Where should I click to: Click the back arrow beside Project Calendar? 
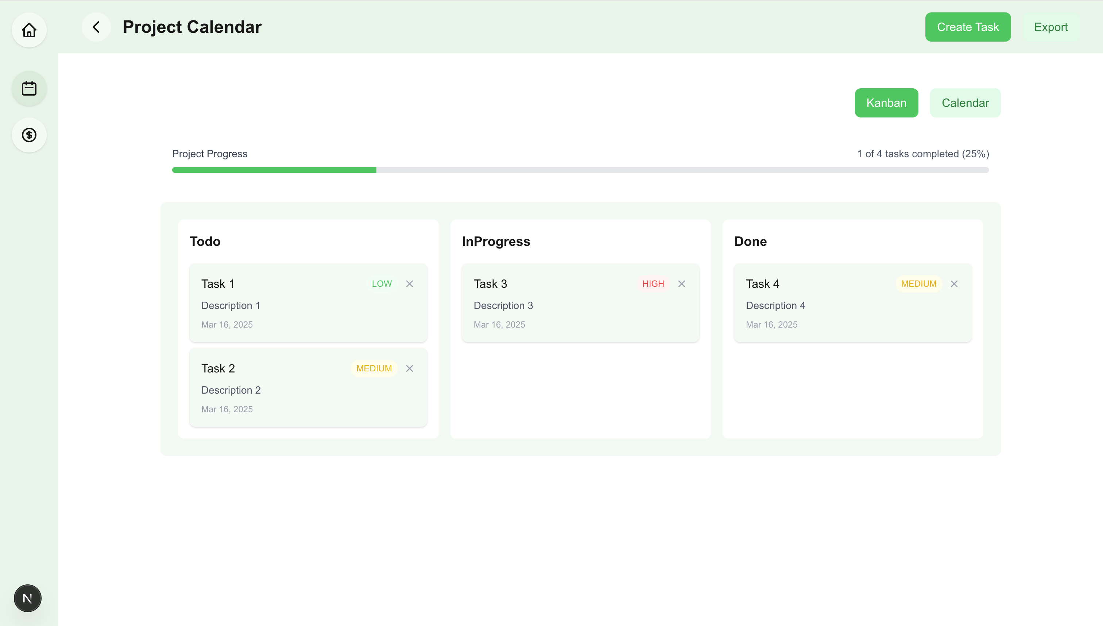(x=96, y=27)
